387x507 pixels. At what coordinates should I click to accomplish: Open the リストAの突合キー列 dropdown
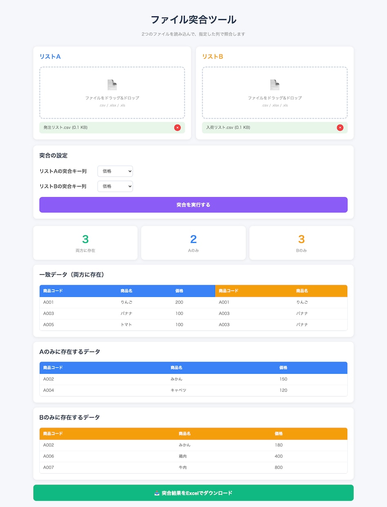pos(115,171)
